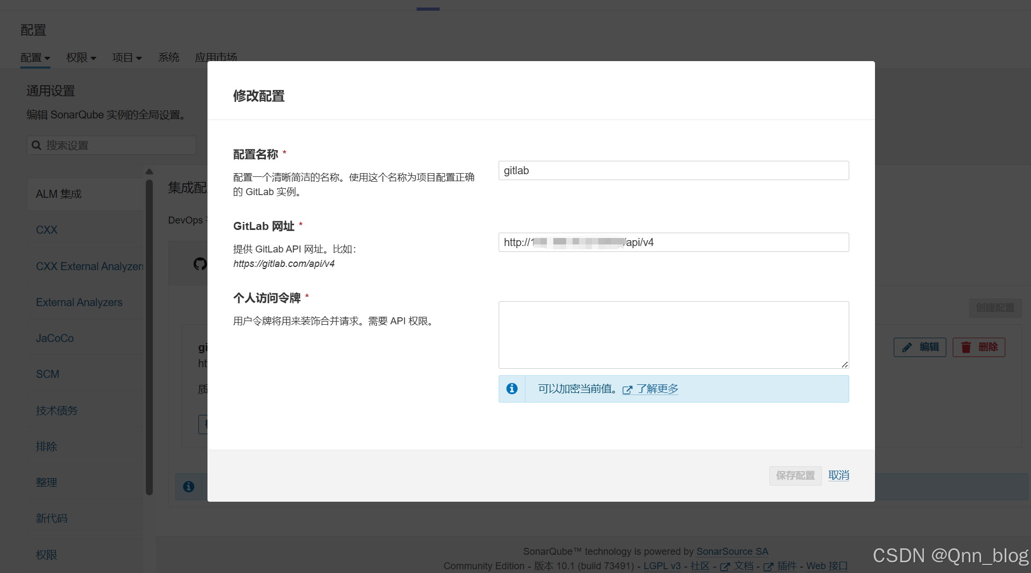
Task: Click the search magnifier icon in 搜索设置
Action: (36, 145)
